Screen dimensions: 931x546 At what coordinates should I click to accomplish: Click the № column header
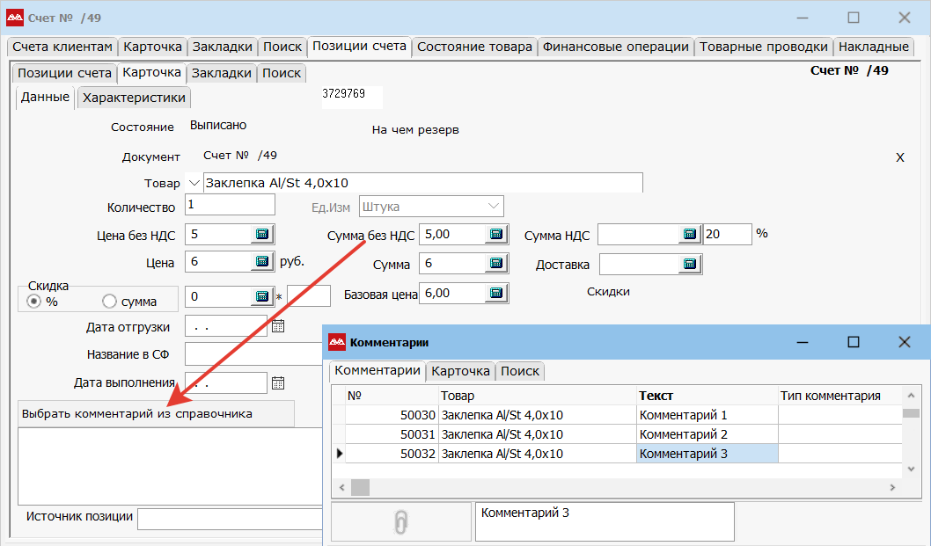[392, 396]
